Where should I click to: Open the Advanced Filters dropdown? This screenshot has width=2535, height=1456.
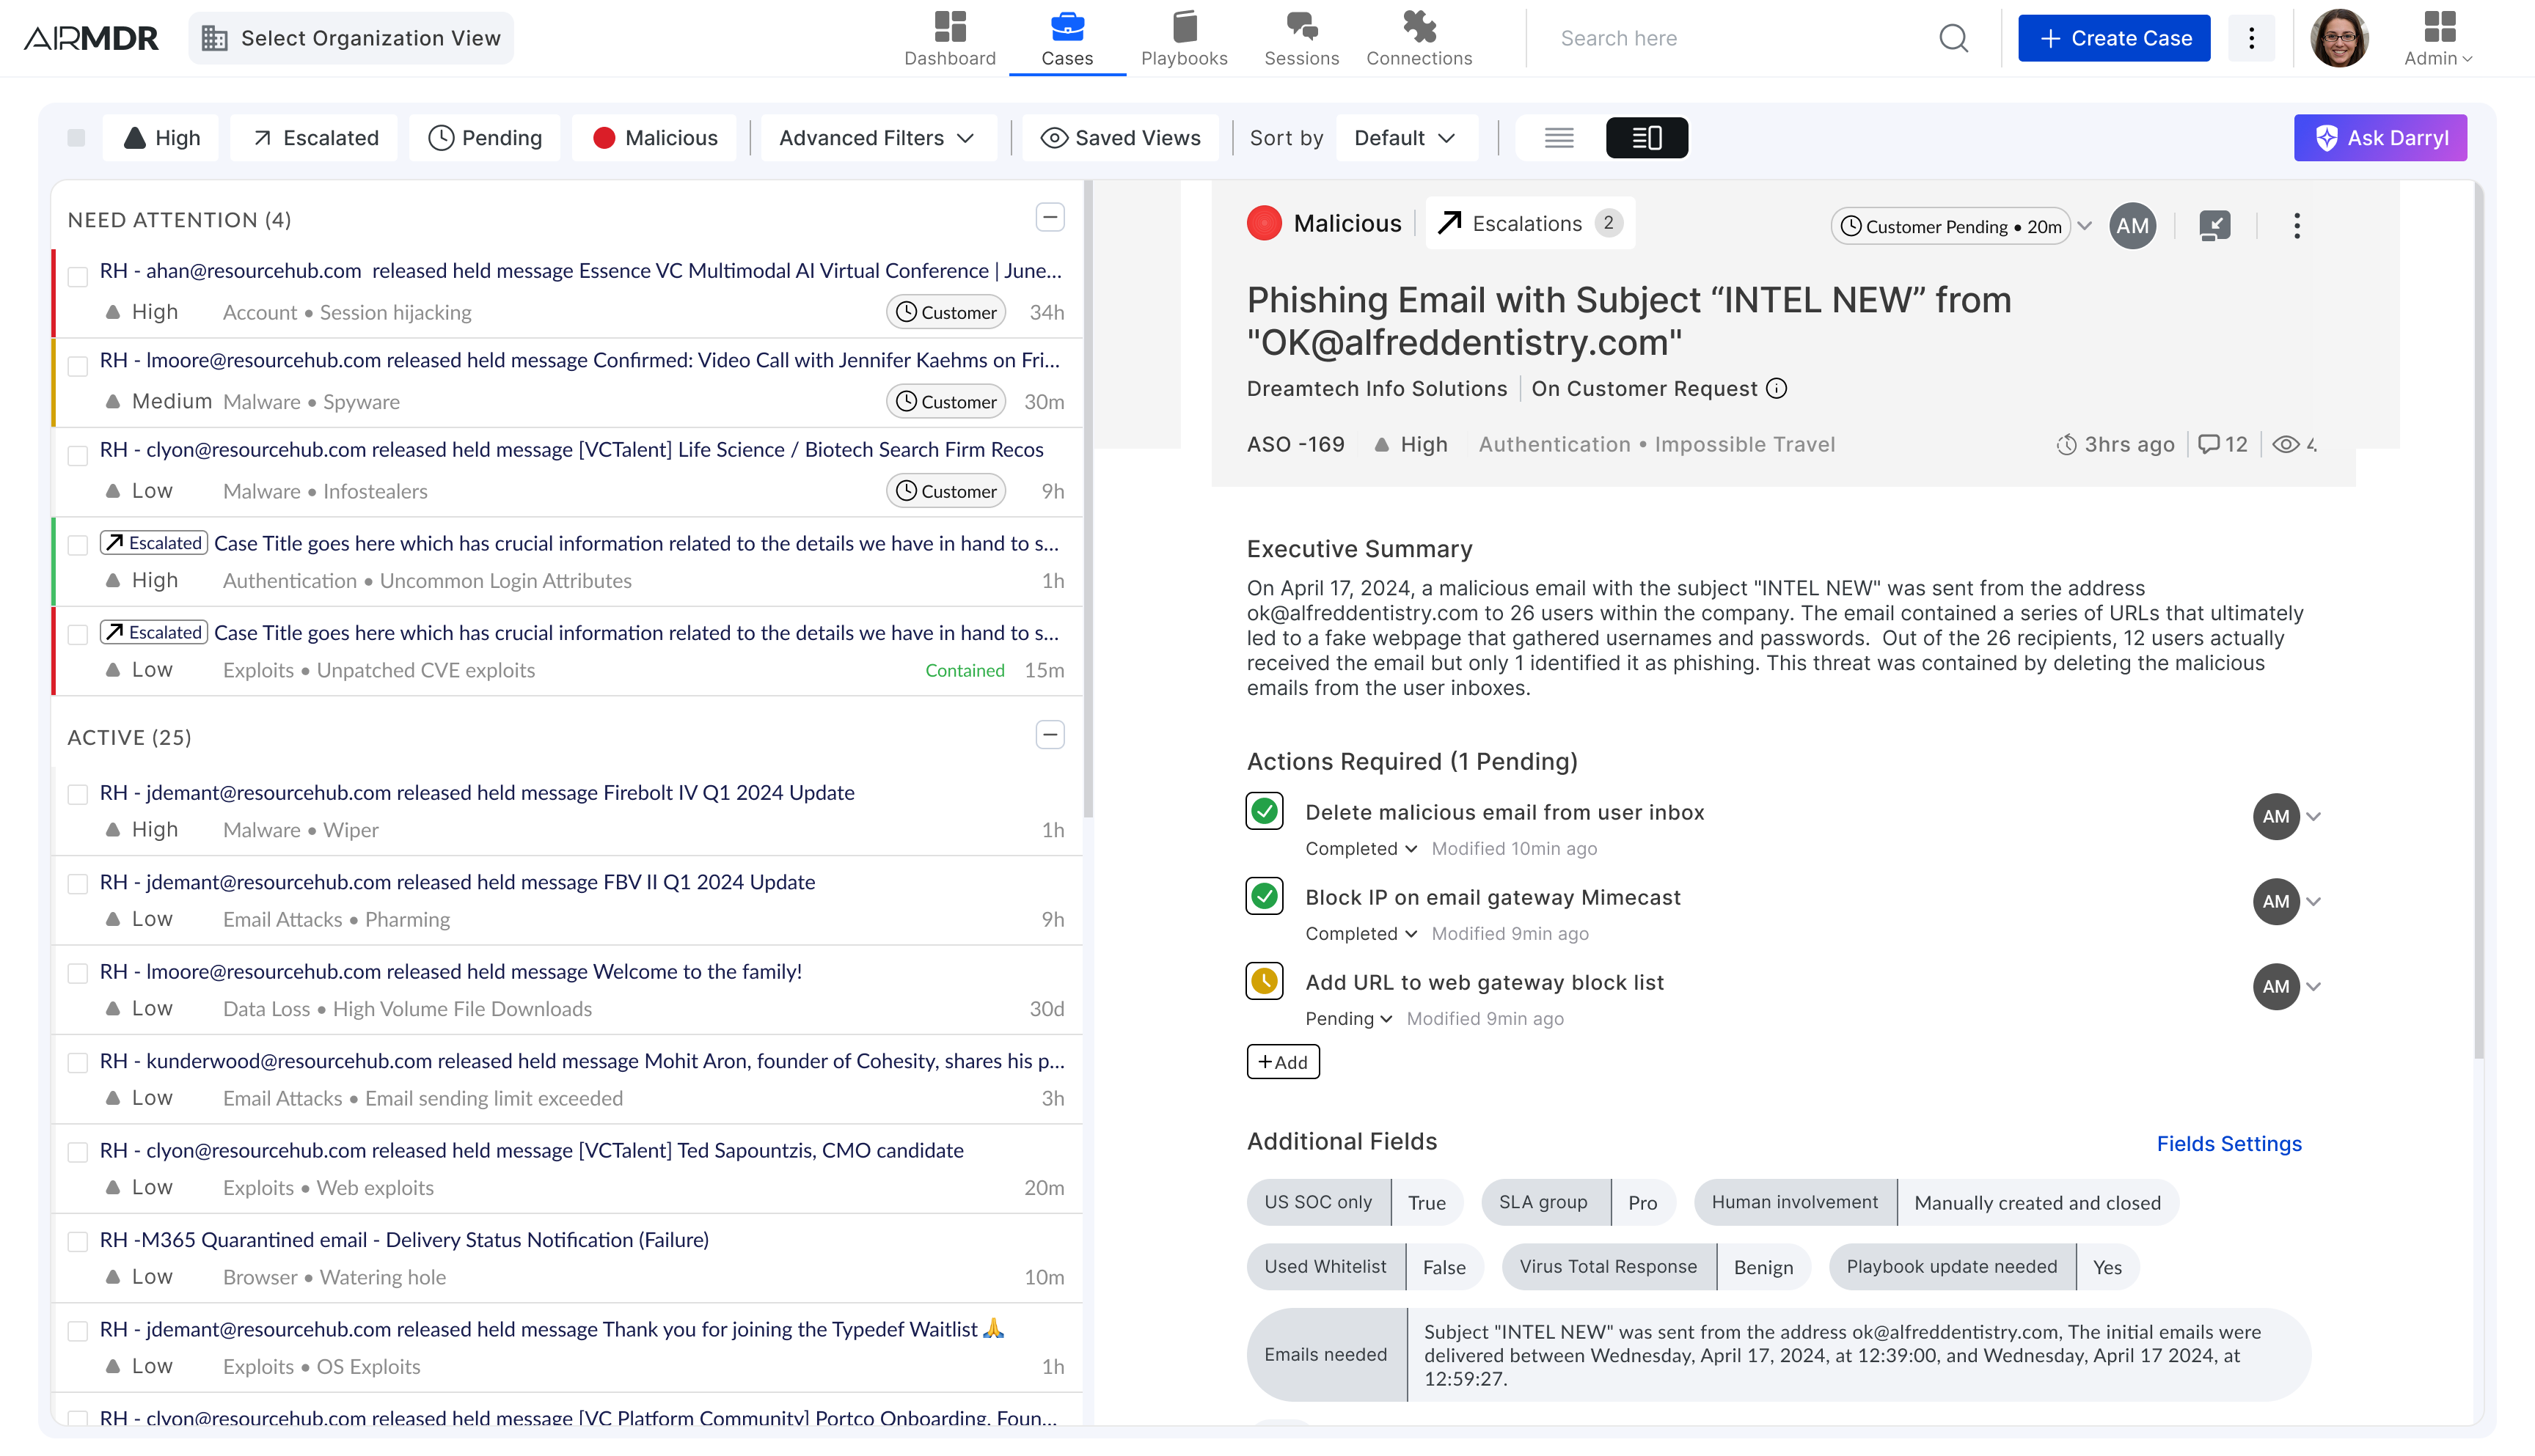(x=877, y=137)
